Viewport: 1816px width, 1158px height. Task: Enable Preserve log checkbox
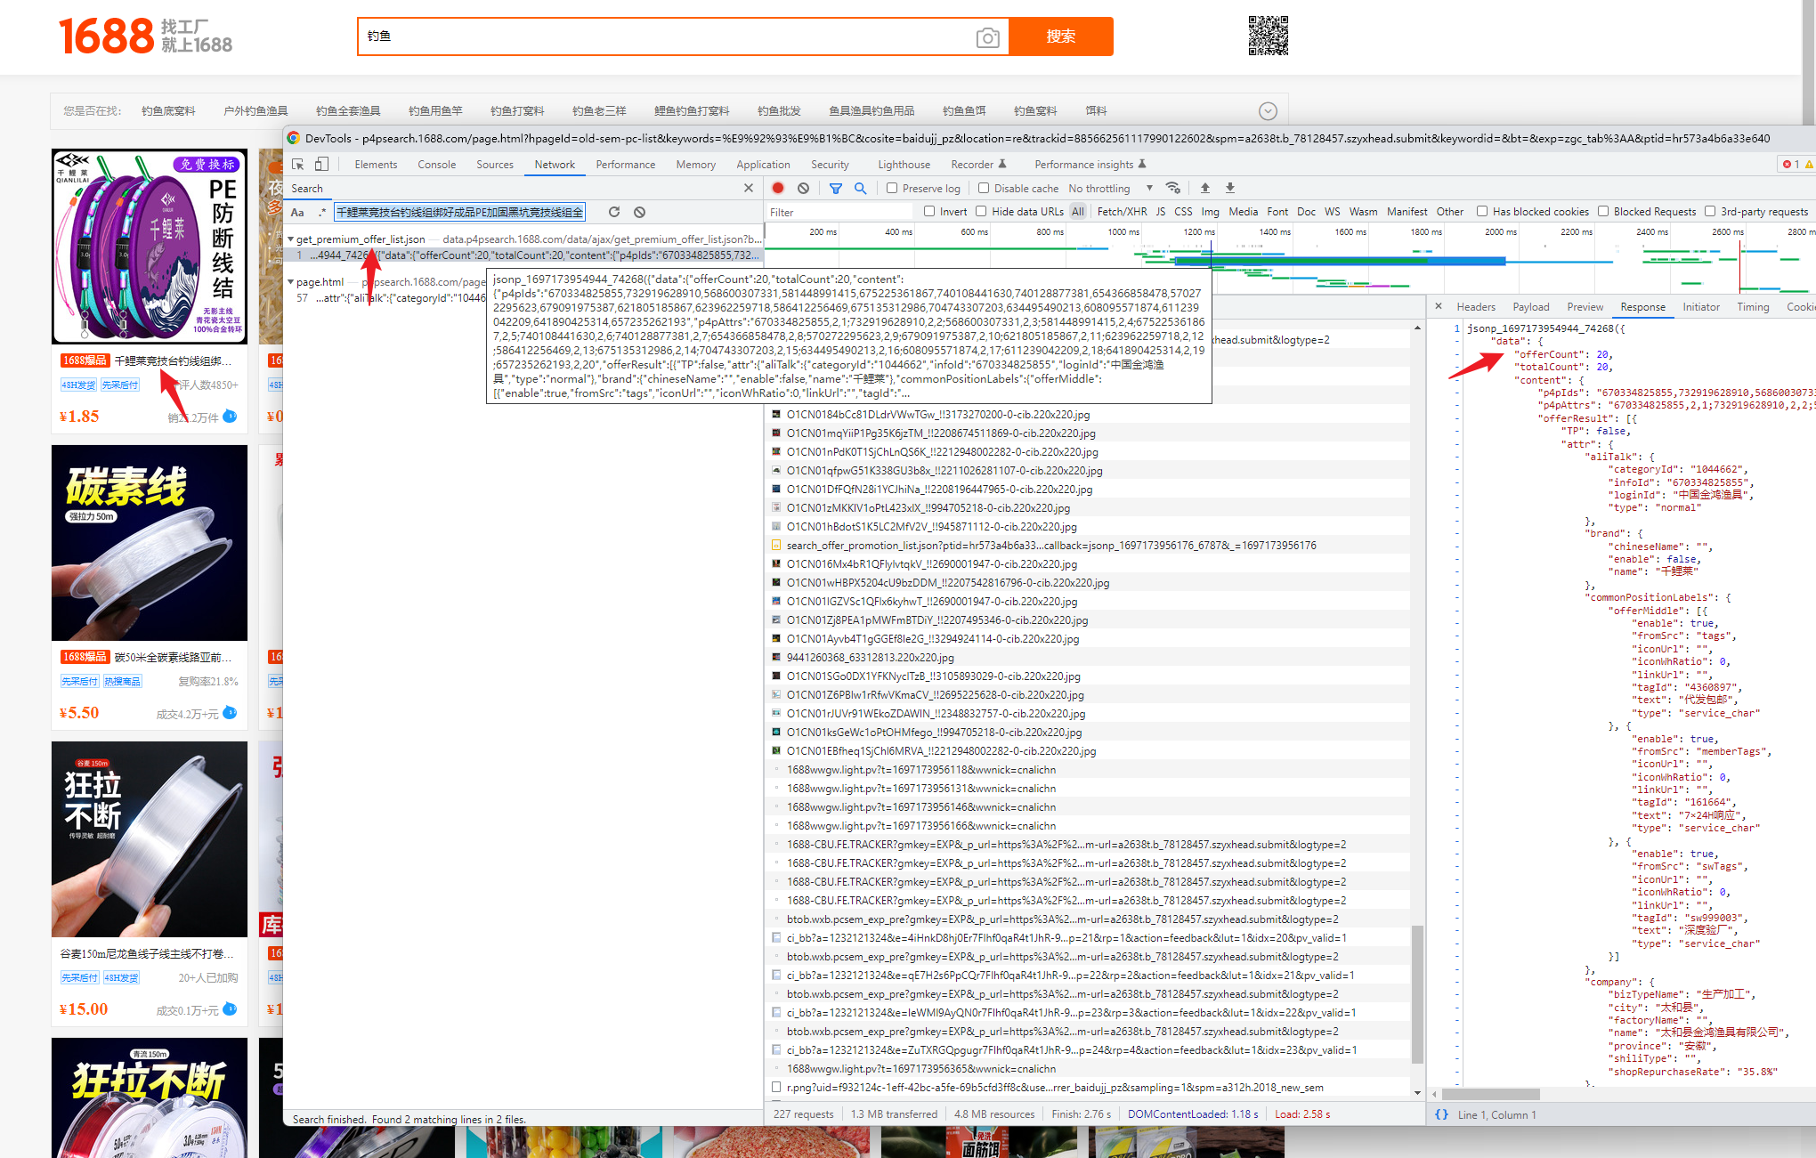point(892,188)
